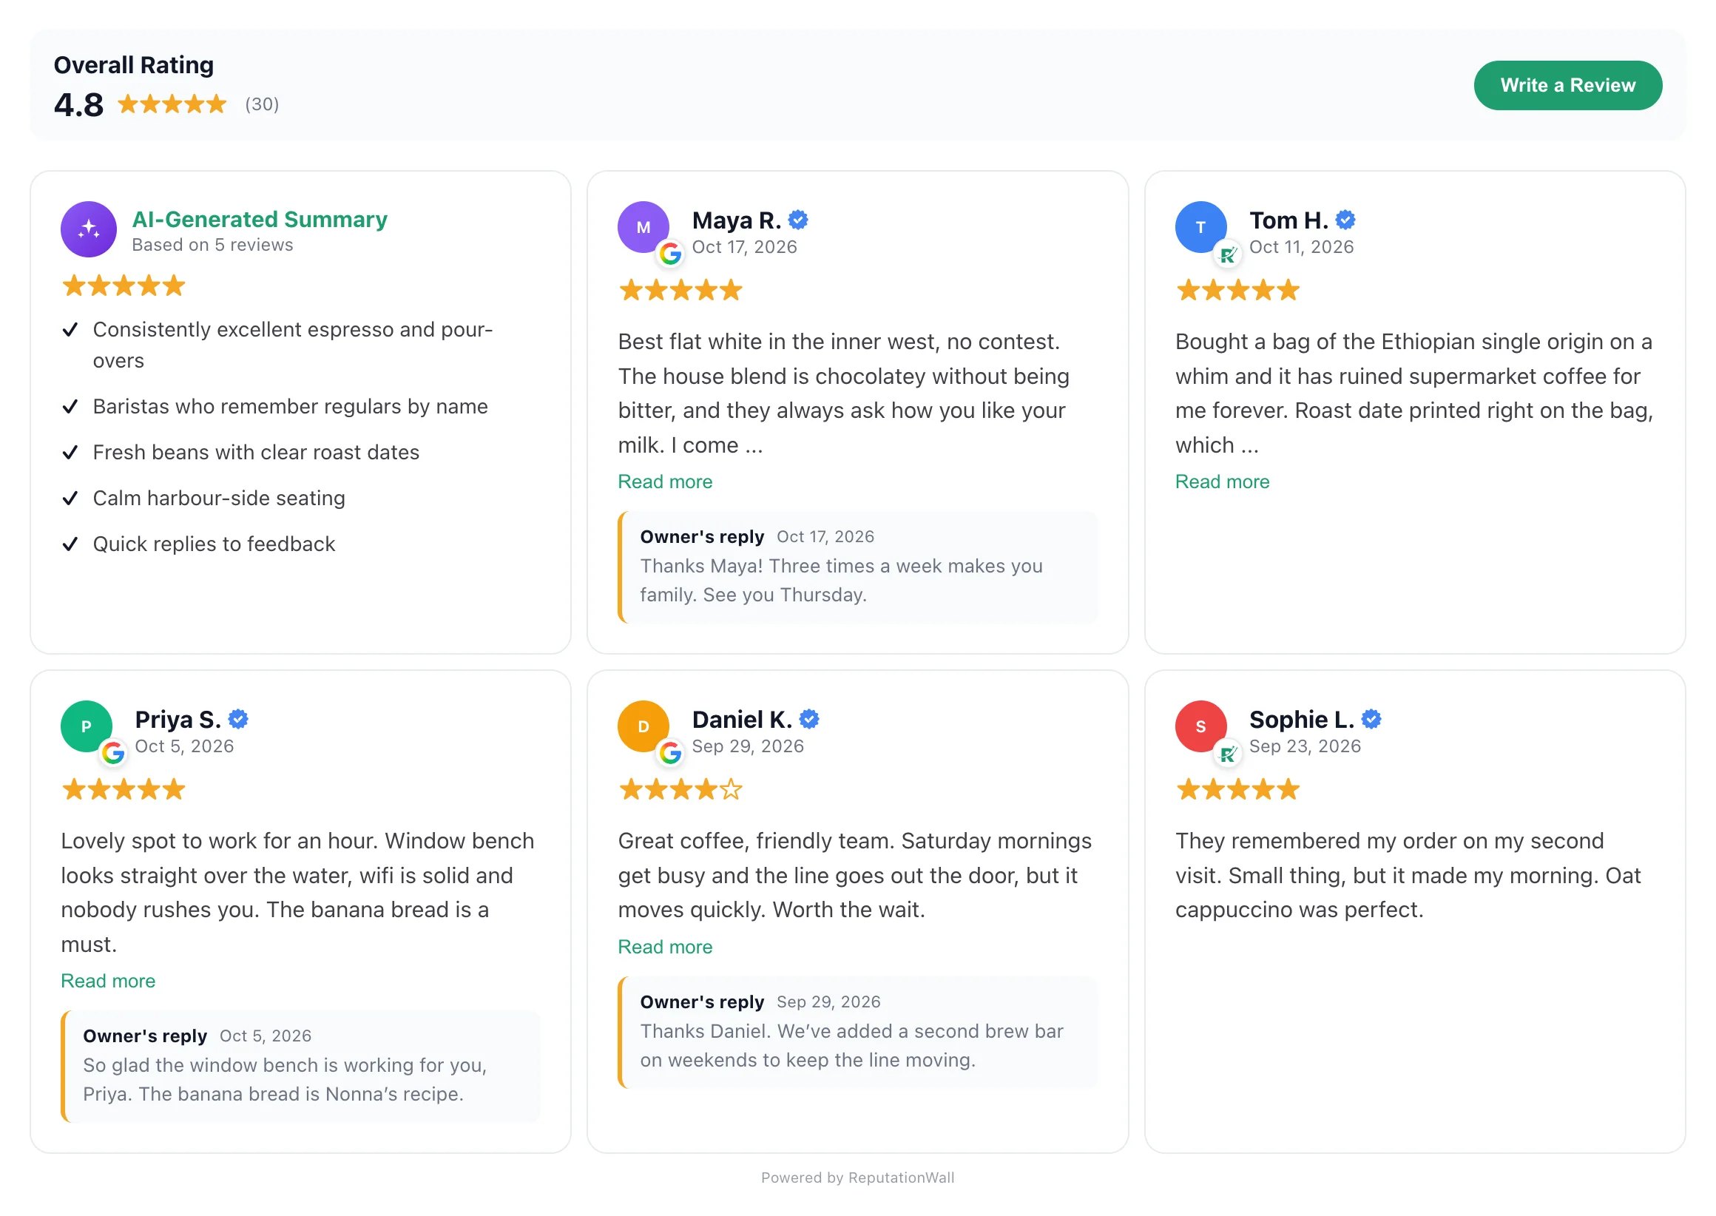
Task: Click the AI-Generated Summary heading
Action: [259, 220]
